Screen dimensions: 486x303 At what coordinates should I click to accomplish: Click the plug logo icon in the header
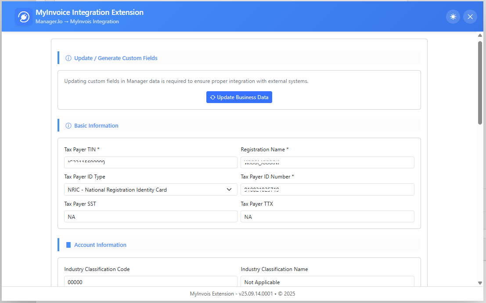click(23, 17)
